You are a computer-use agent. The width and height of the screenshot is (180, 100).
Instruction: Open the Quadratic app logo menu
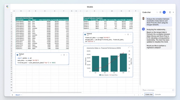7,7
